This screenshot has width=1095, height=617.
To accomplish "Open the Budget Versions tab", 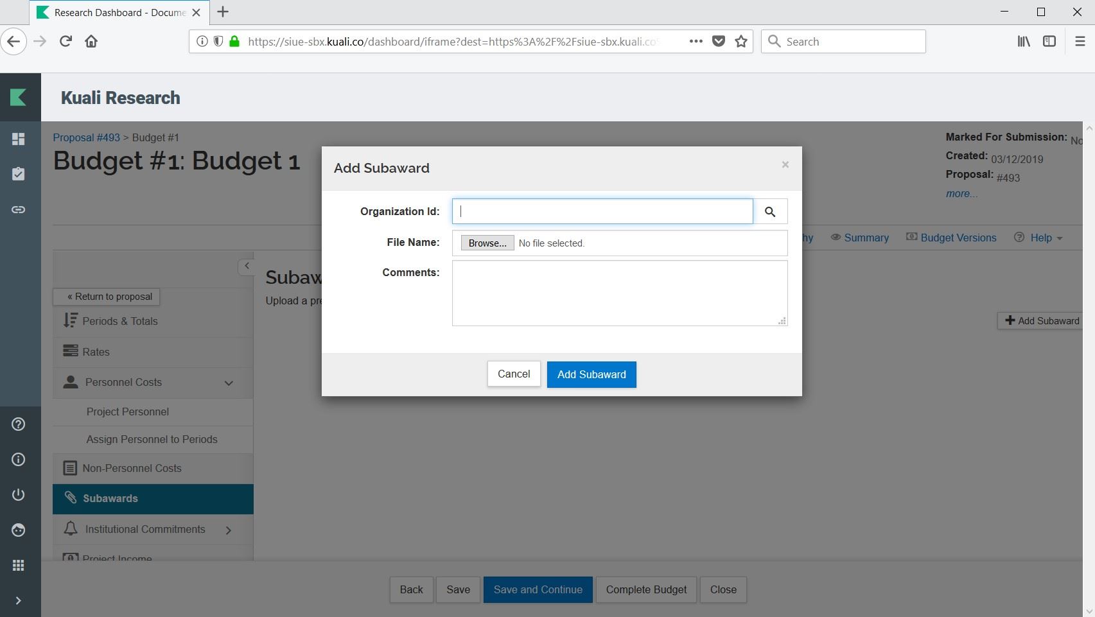I will click(952, 238).
